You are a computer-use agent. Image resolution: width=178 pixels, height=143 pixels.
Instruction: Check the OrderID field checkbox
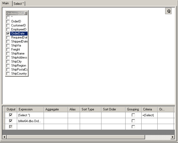tap(8, 21)
